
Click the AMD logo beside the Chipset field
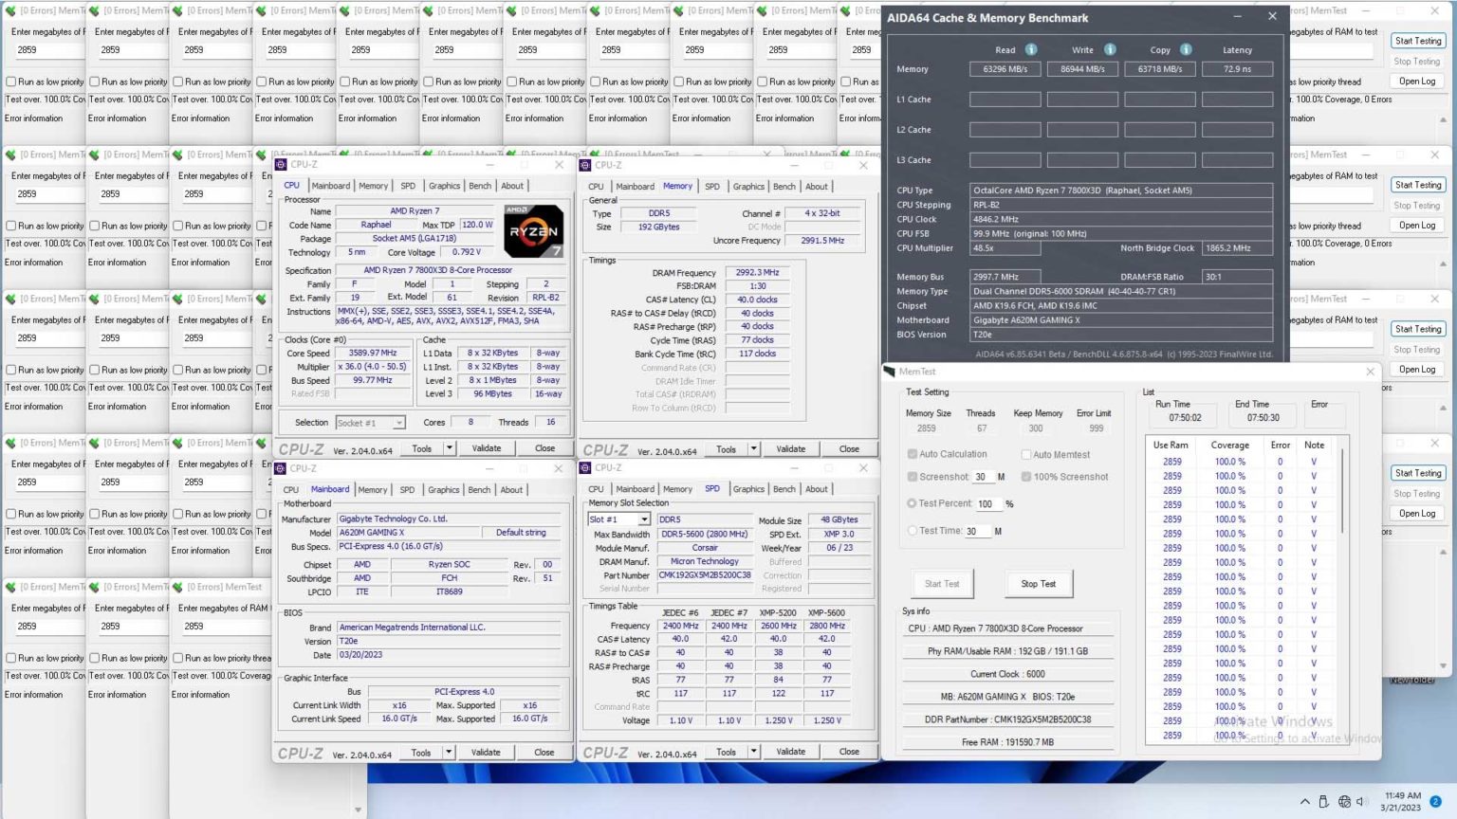click(x=361, y=563)
